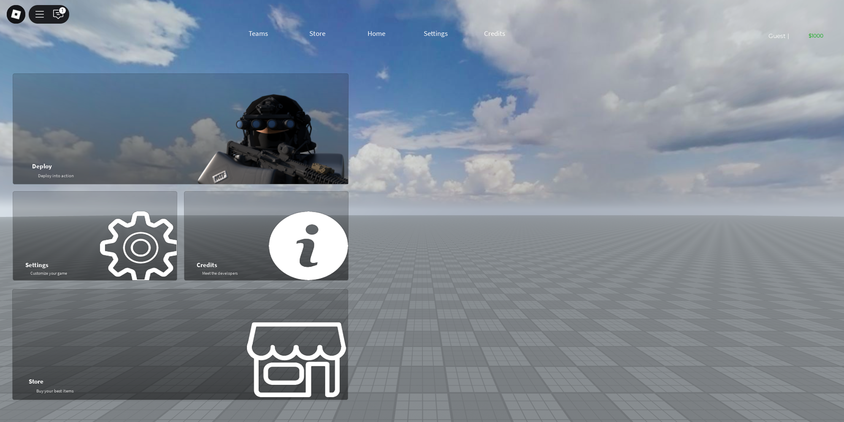
Task: Open the Credits page from top navigation
Action: (x=494, y=33)
